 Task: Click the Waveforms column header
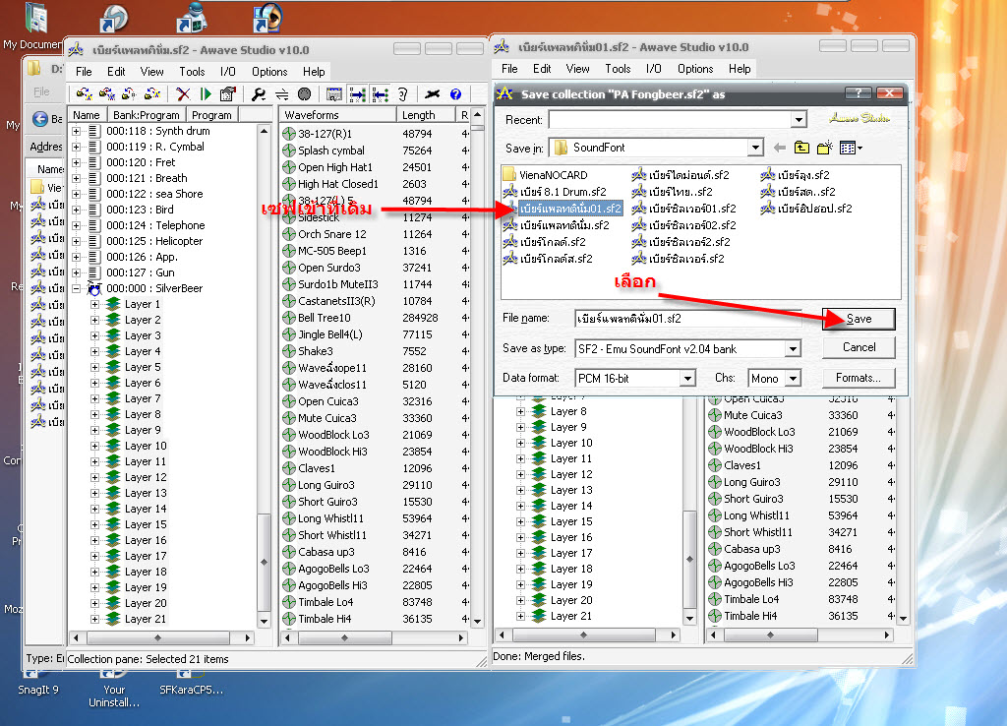pyautogui.click(x=338, y=115)
